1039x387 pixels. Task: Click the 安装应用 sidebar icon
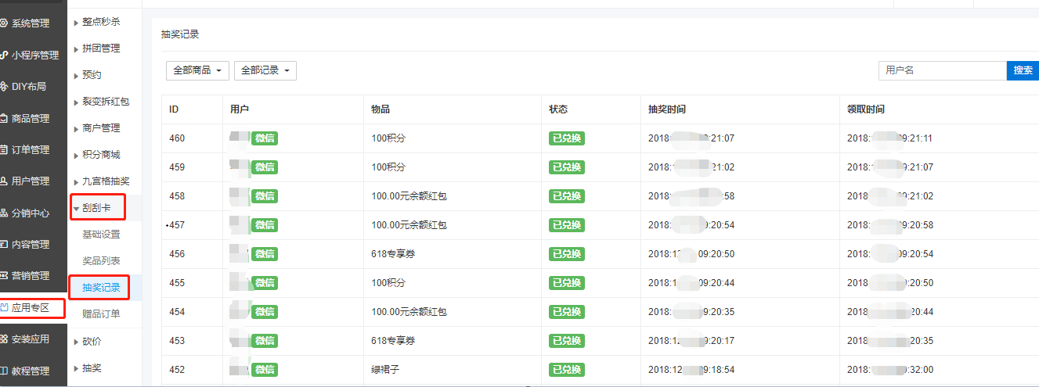coord(5,339)
